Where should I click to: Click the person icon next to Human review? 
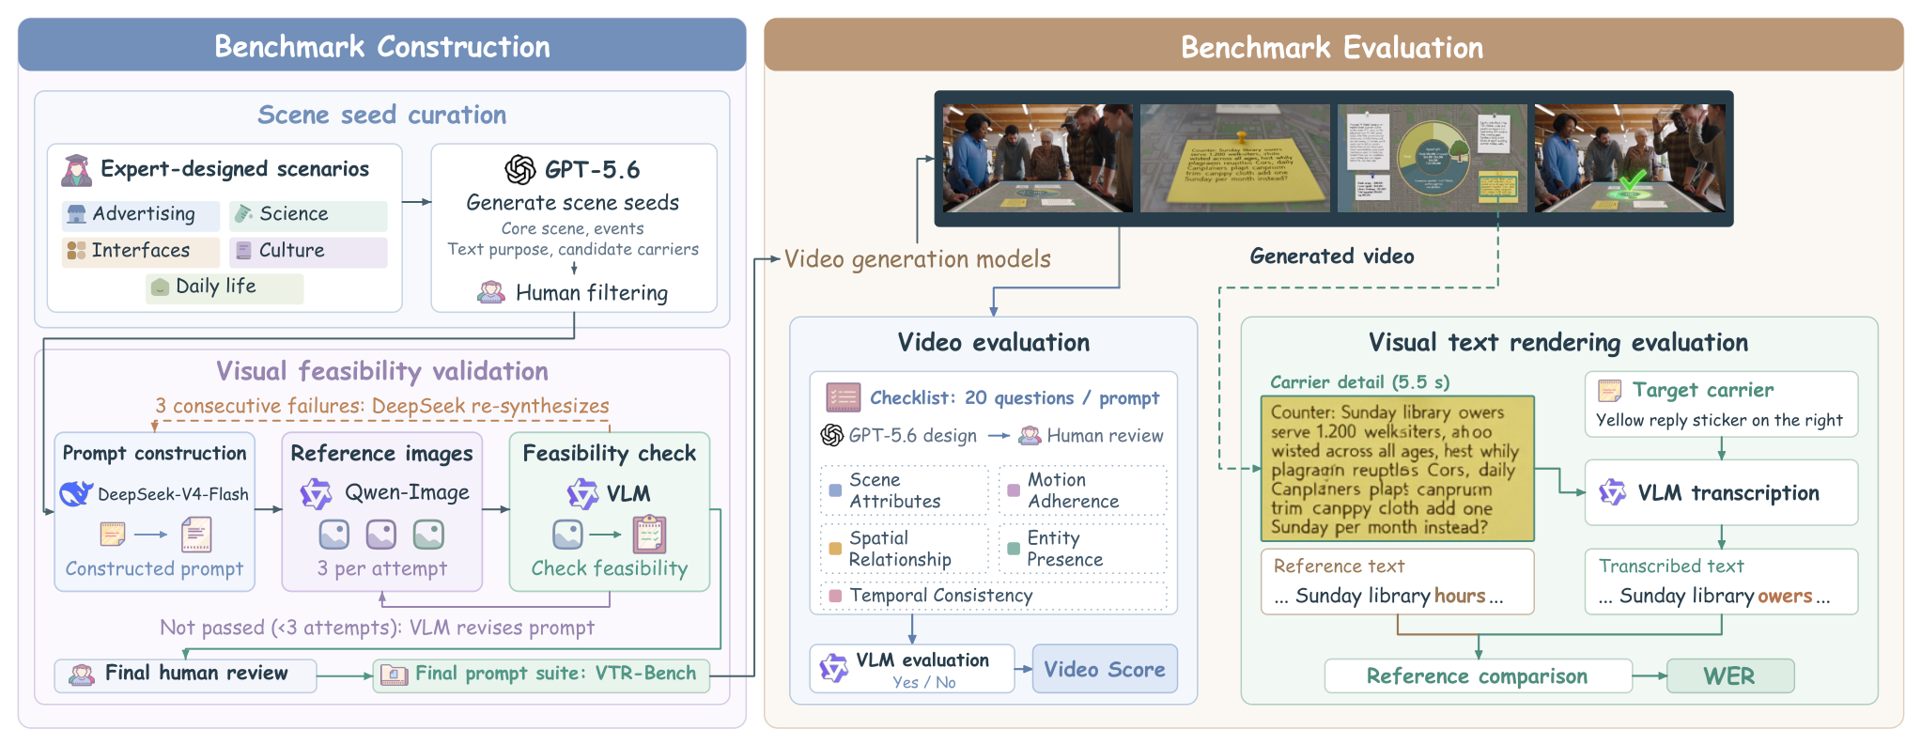pyautogui.click(x=1030, y=435)
